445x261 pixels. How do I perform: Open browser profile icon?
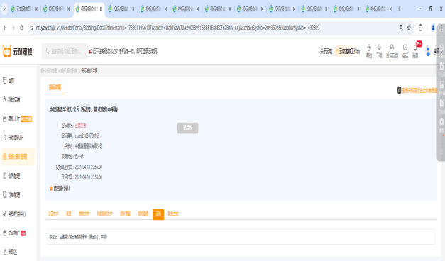coord(433,28)
